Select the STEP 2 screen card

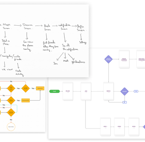119,127
